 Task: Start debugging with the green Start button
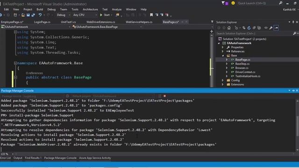click(x=105, y=15)
